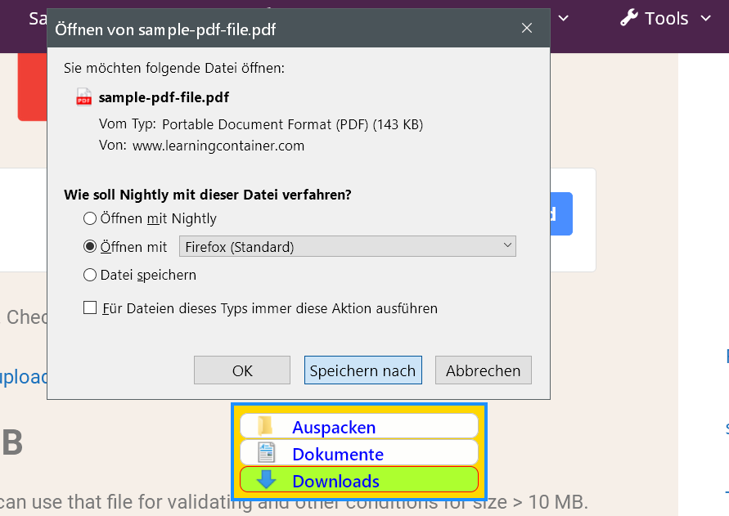
Task: Click the 'sample-pdf-file.pdf' file name text
Action: pyautogui.click(x=164, y=97)
